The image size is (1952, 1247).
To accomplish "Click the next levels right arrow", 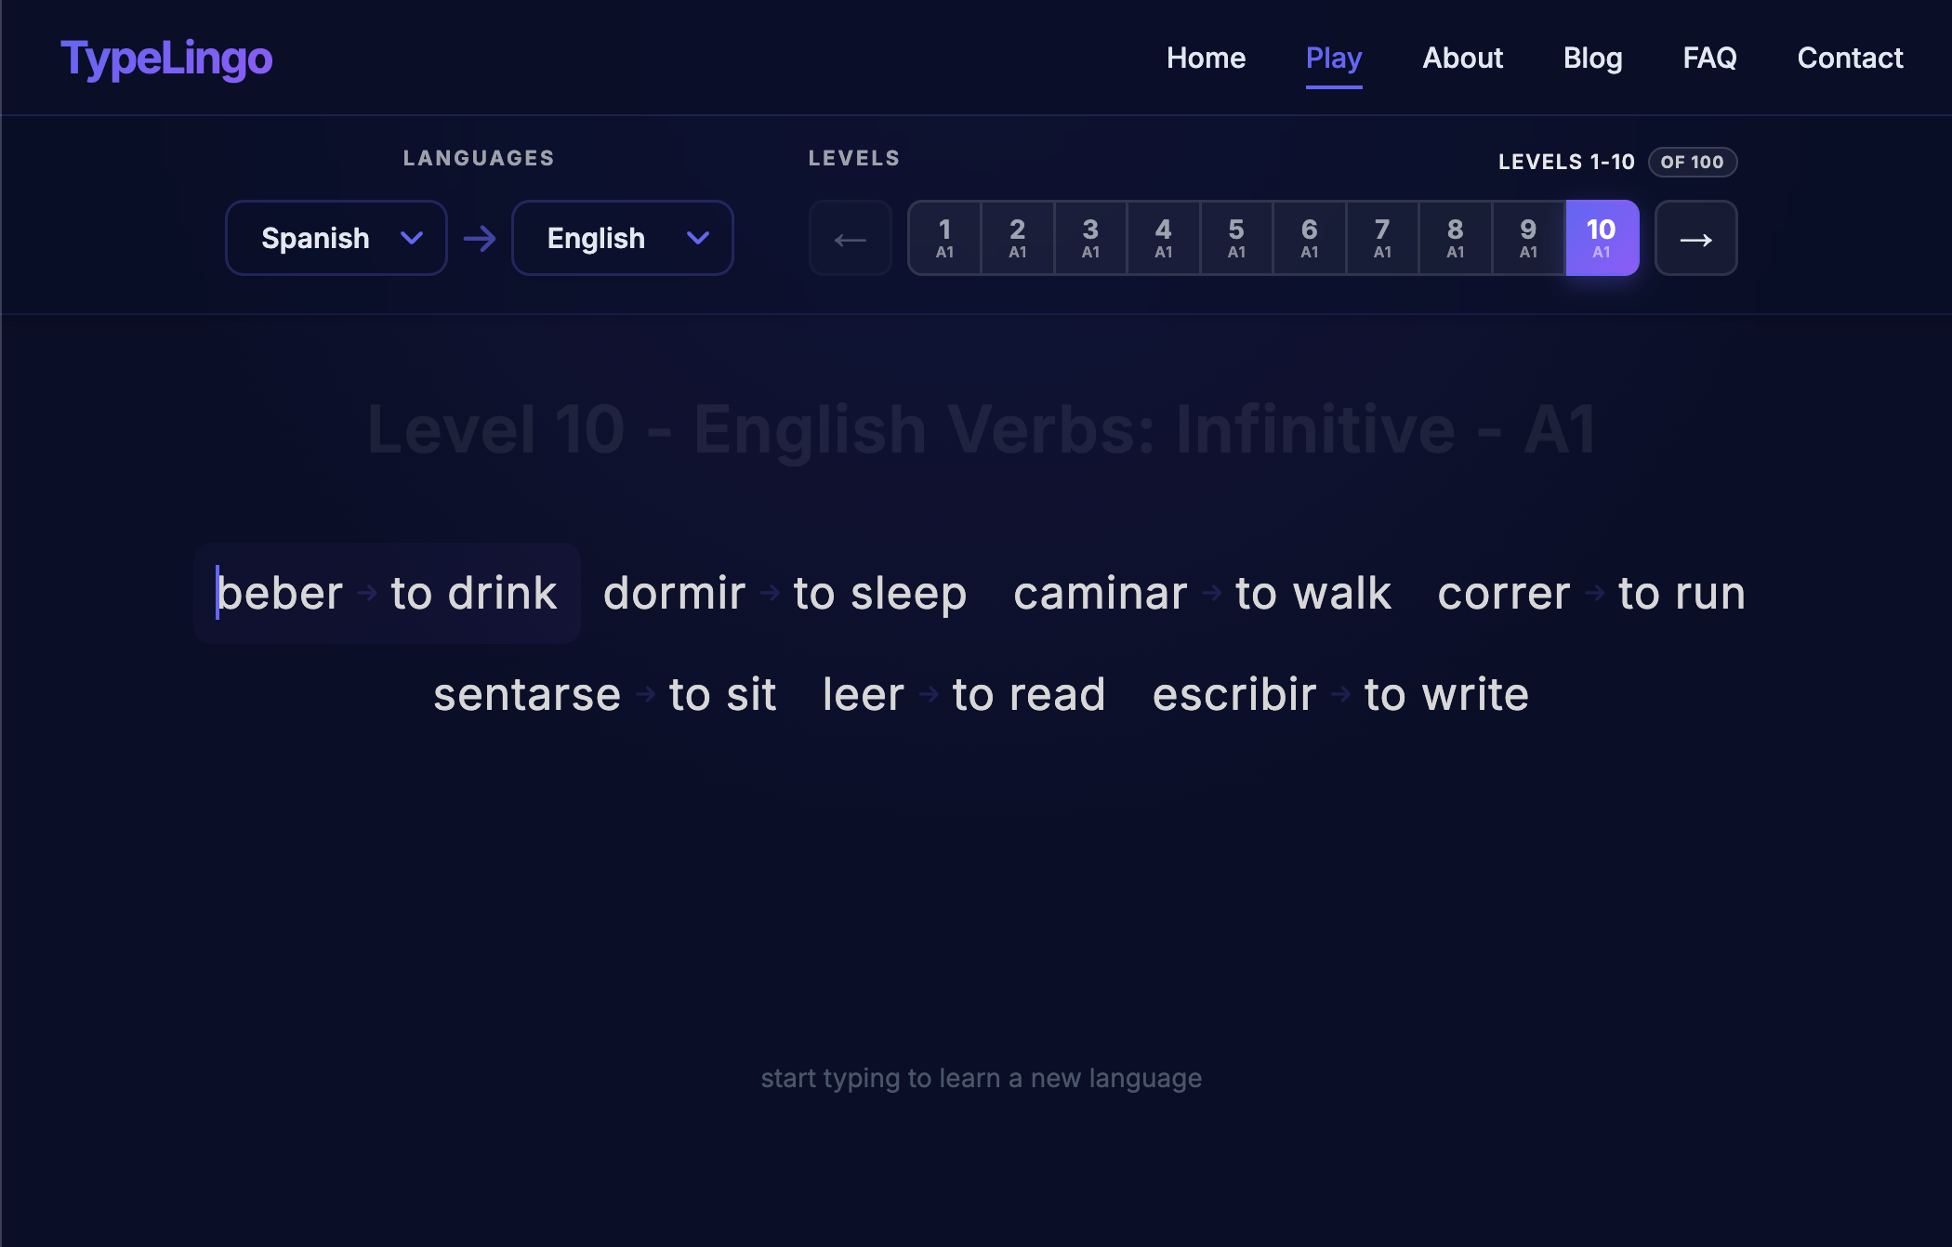I will (x=1695, y=239).
